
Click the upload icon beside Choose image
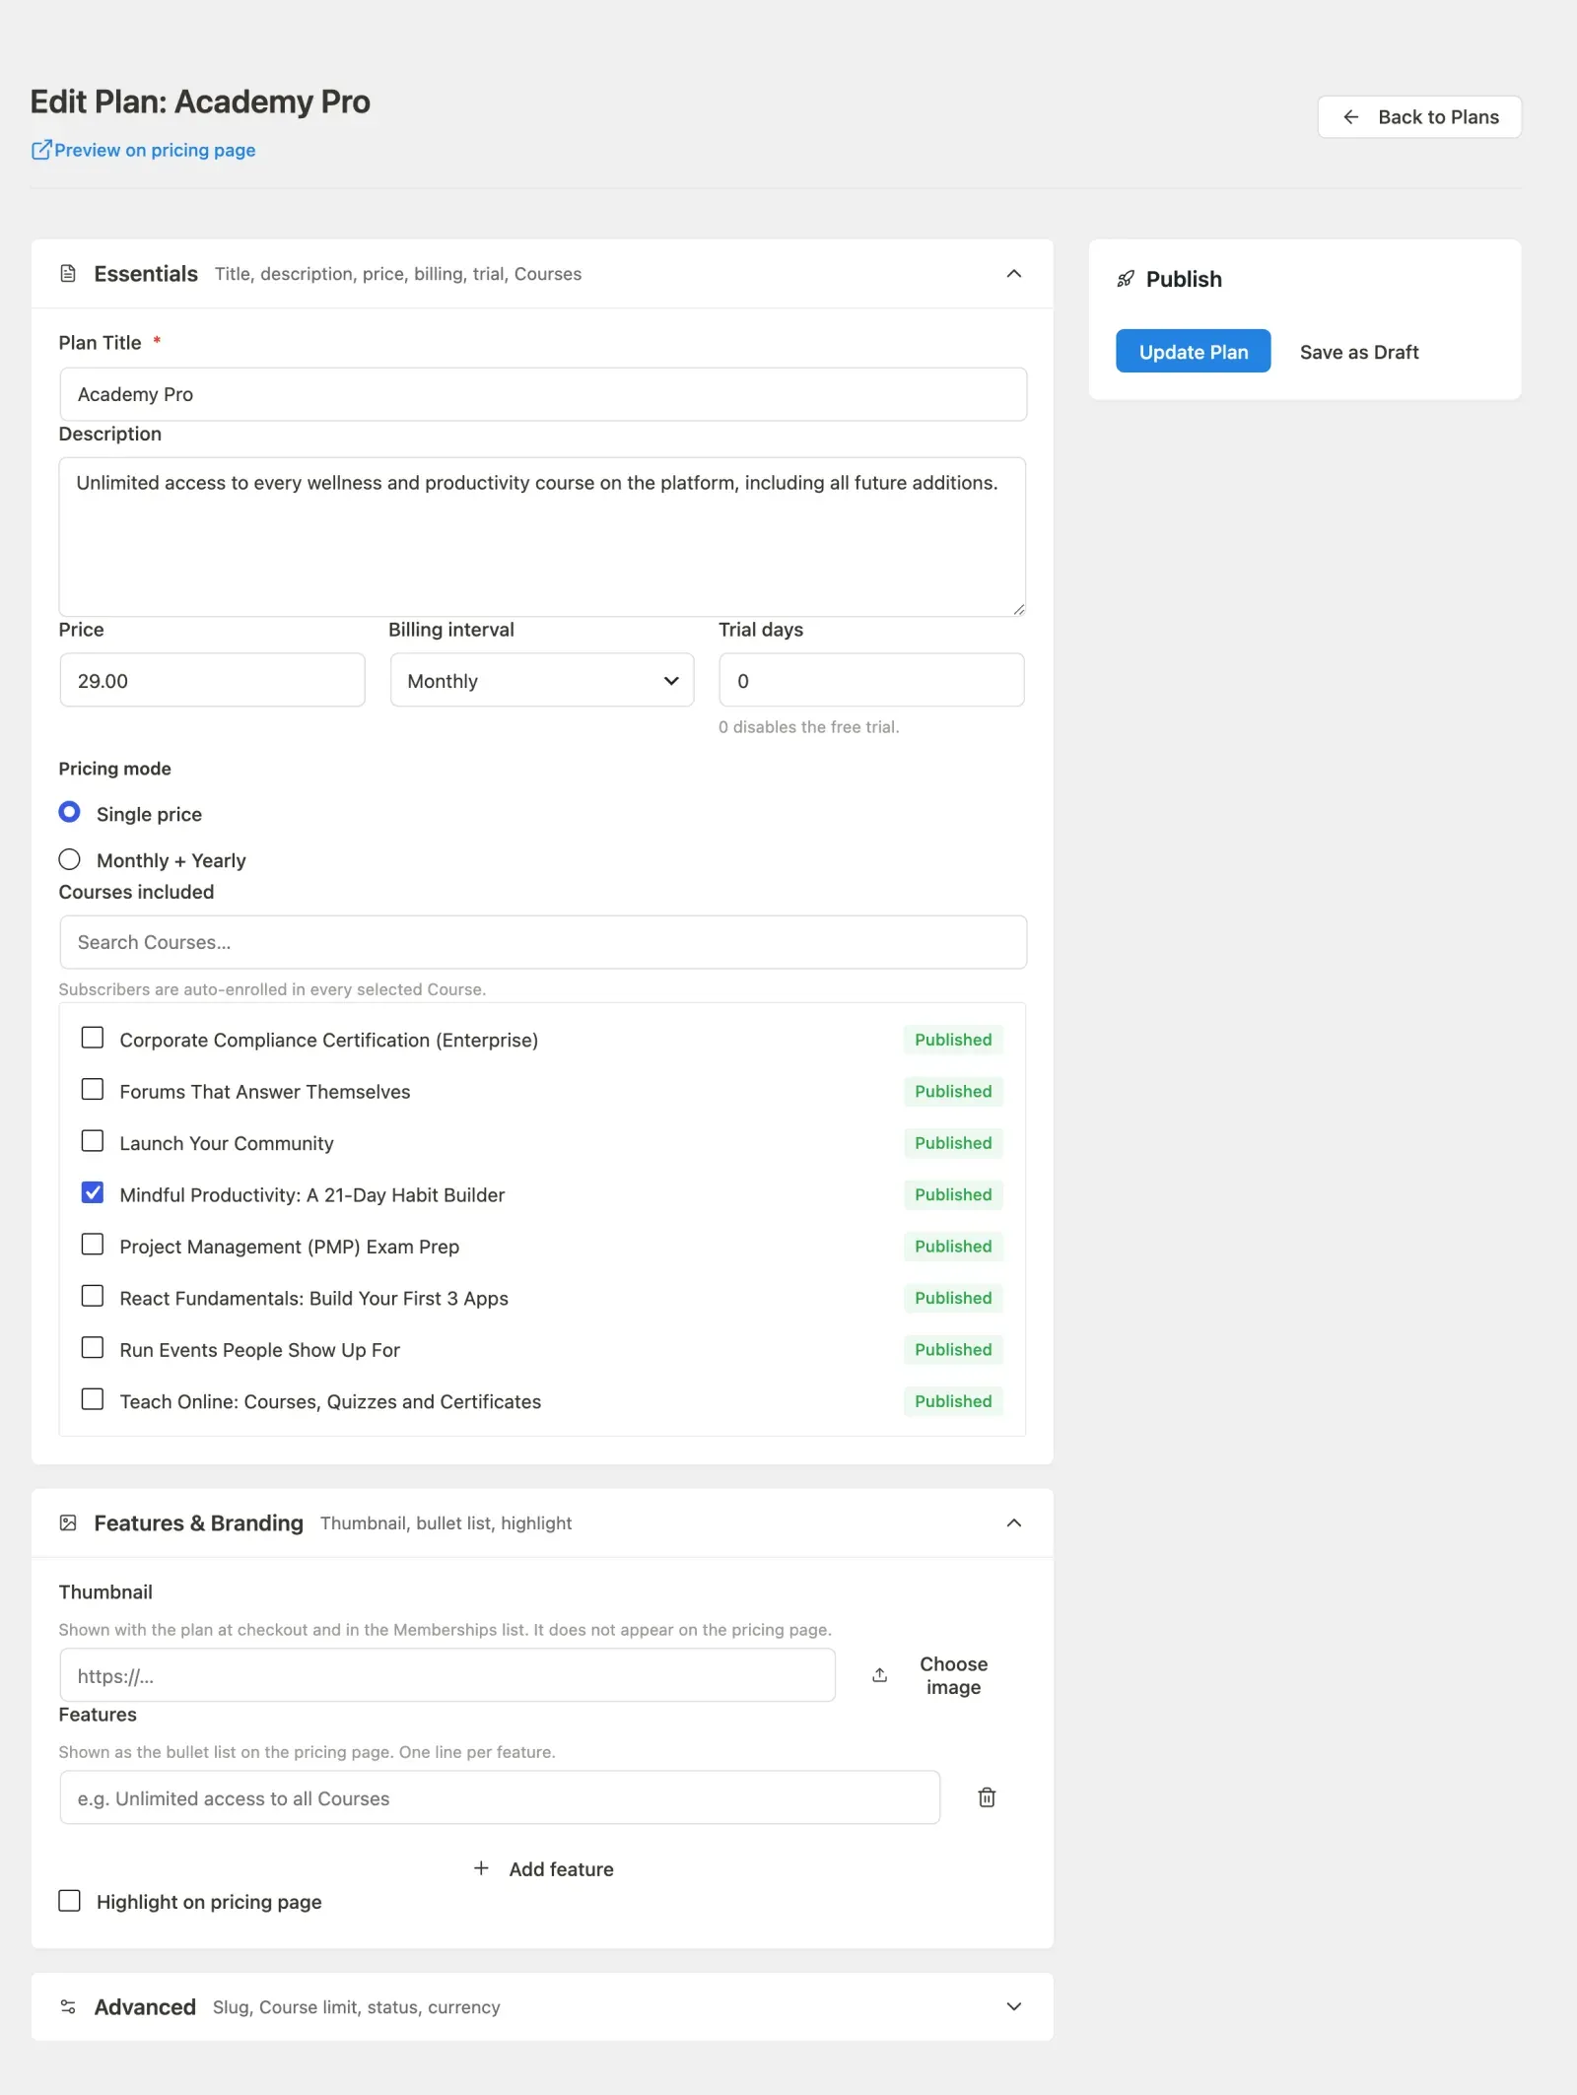880,1675
